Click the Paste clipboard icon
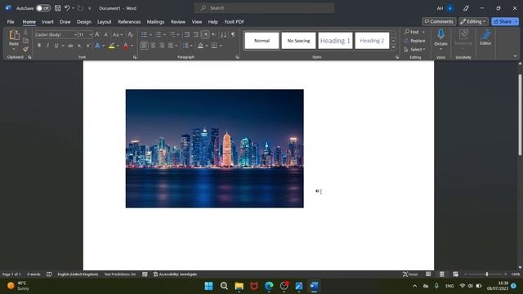This screenshot has width=523, height=294. (14, 35)
